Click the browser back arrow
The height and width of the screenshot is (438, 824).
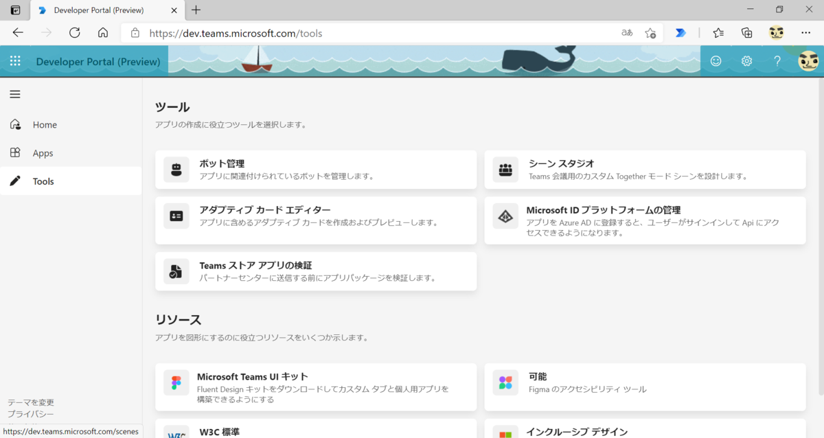[x=18, y=32]
